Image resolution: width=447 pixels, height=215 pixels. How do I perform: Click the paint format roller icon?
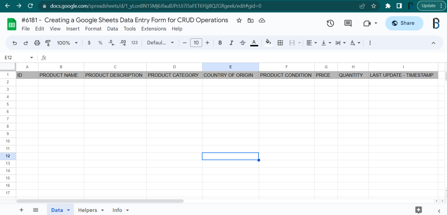coord(48,43)
